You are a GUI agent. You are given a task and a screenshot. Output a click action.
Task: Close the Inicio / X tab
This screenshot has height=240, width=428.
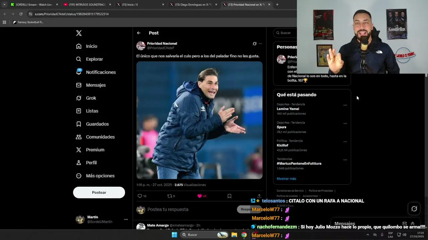tap(163, 5)
